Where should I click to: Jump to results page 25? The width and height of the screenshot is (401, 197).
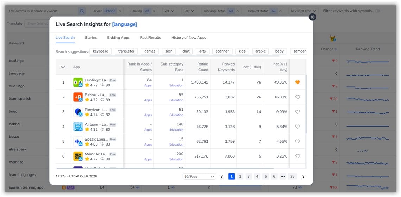(x=292, y=176)
